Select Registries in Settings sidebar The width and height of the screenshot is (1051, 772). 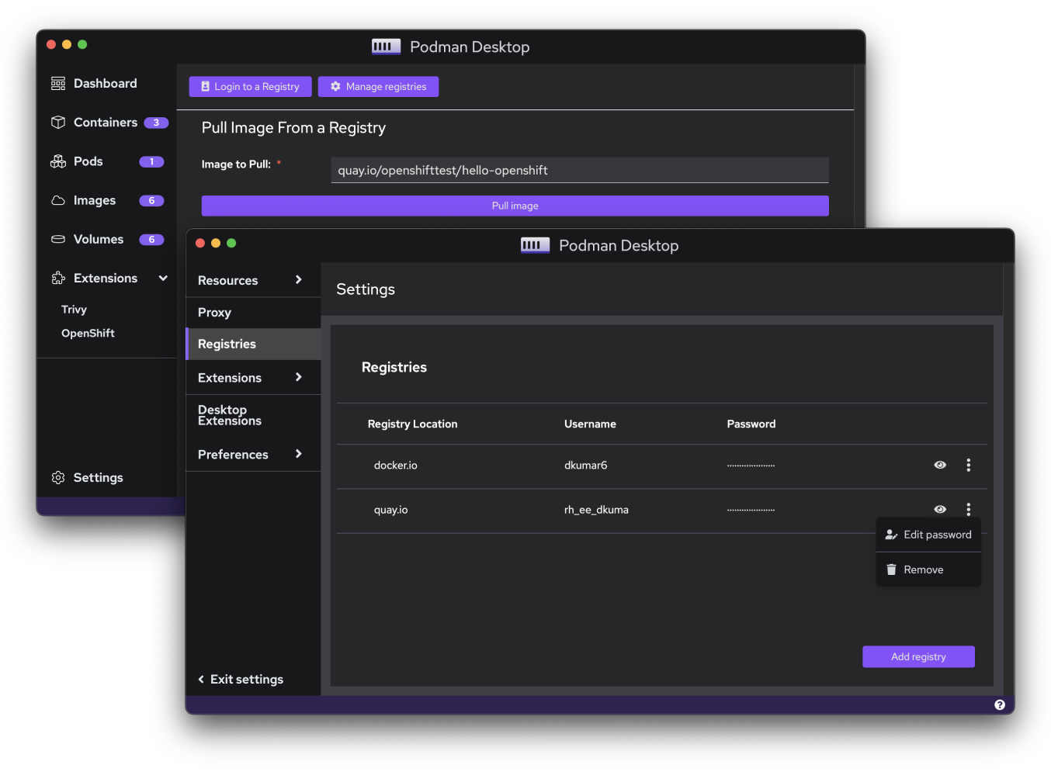click(x=253, y=344)
